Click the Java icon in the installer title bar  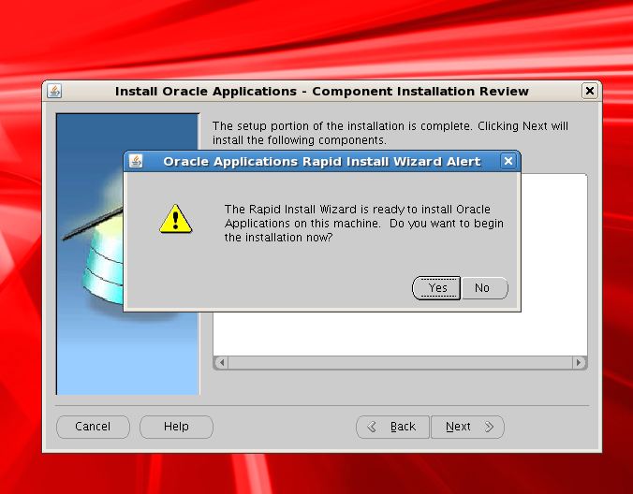tap(54, 91)
